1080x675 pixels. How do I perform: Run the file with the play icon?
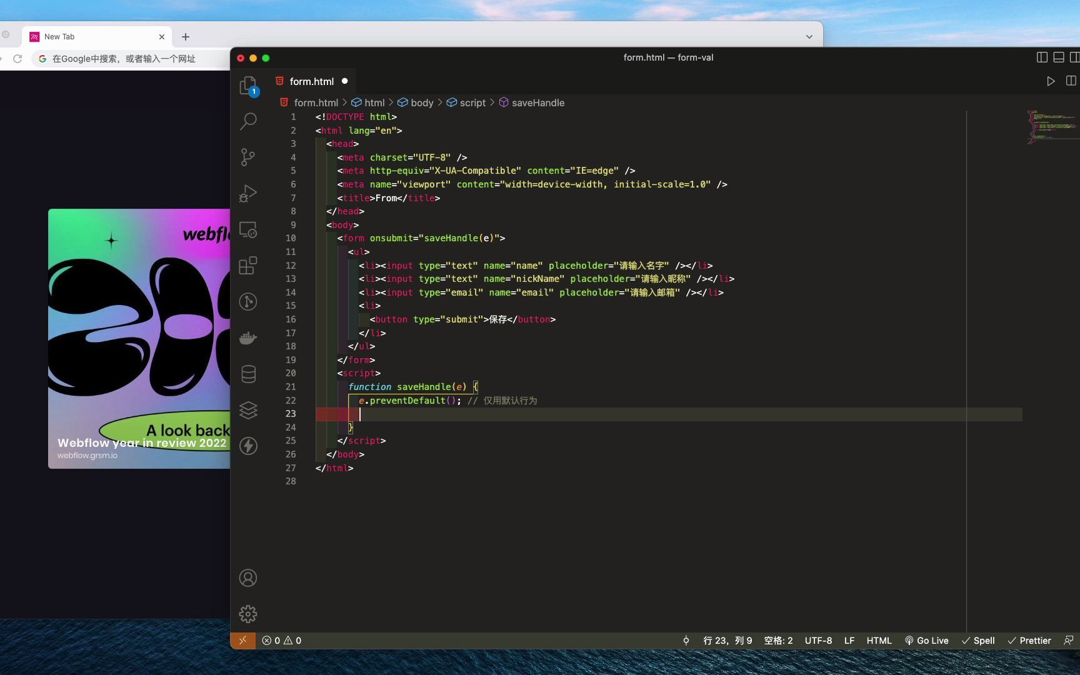tap(1051, 81)
